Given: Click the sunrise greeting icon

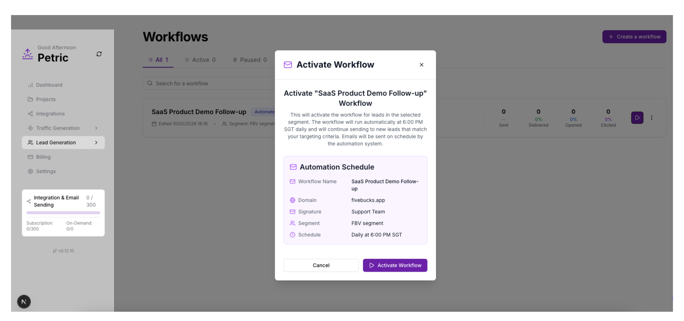Looking at the screenshot, I should pos(27,54).
